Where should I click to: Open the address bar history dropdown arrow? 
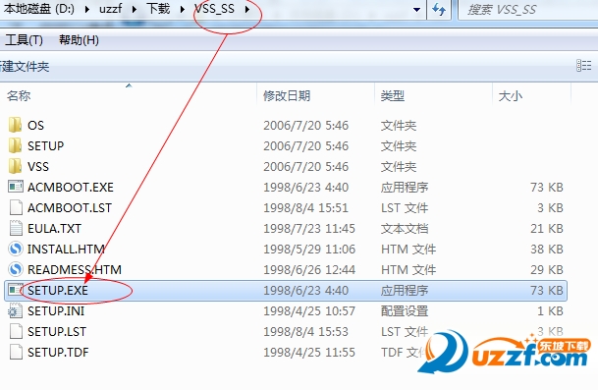[x=417, y=9]
